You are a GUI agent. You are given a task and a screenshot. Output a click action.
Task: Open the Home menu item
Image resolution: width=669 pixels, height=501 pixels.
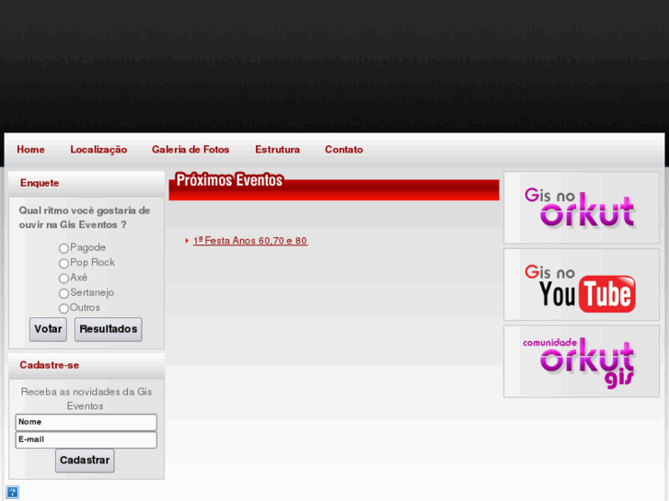tap(30, 150)
